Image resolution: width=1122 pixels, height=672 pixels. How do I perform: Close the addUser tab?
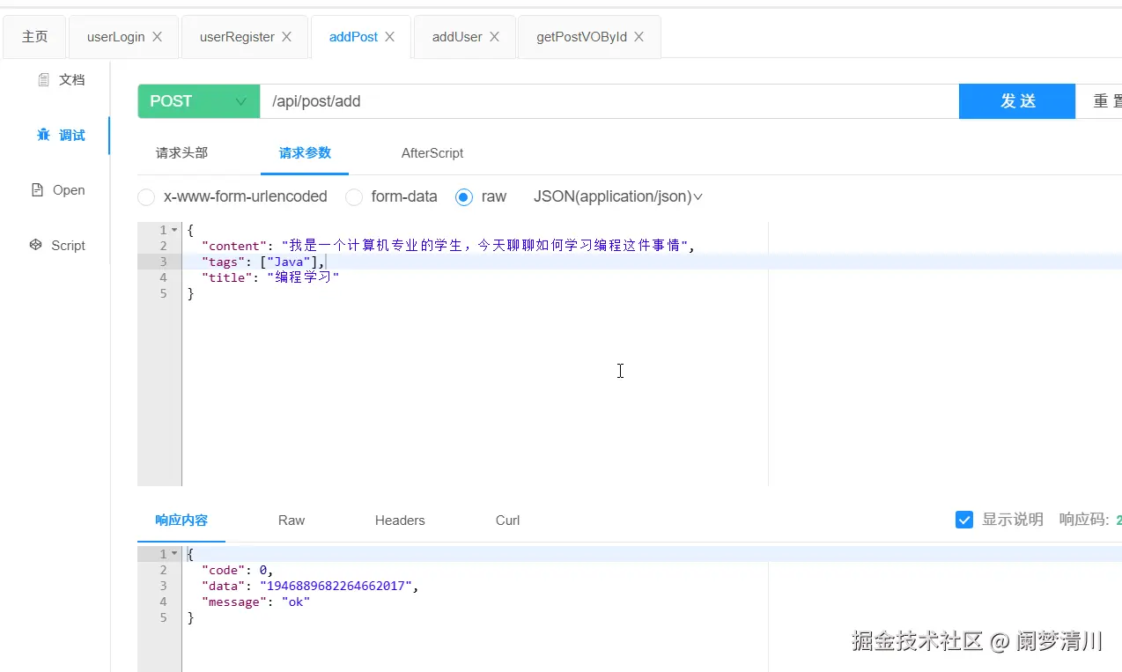[494, 37]
